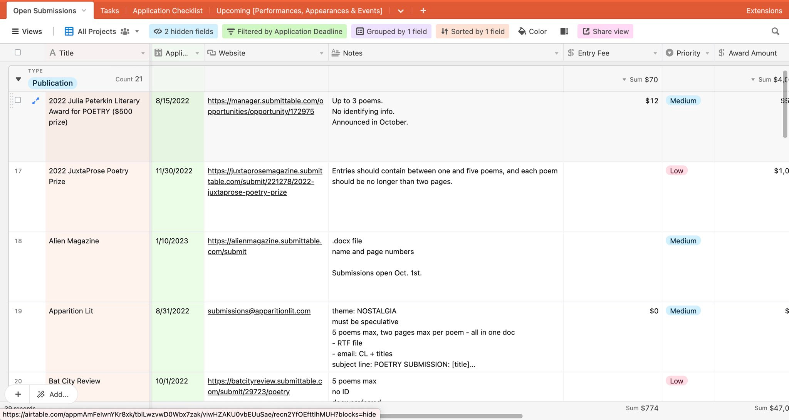Check the Julia Peterkin row checkbox
The image size is (789, 420).
[18, 100]
